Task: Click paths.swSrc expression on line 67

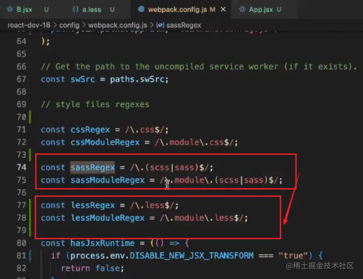Action: (x=137, y=79)
